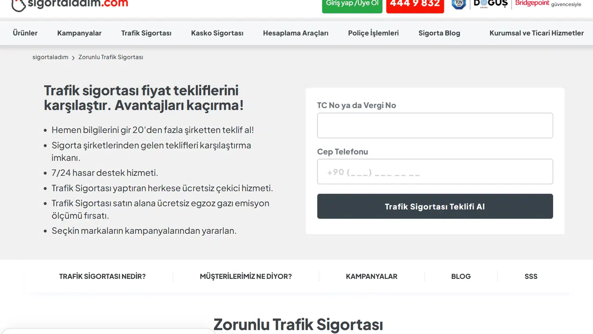Open Poliçe İşlemleri

(373, 33)
